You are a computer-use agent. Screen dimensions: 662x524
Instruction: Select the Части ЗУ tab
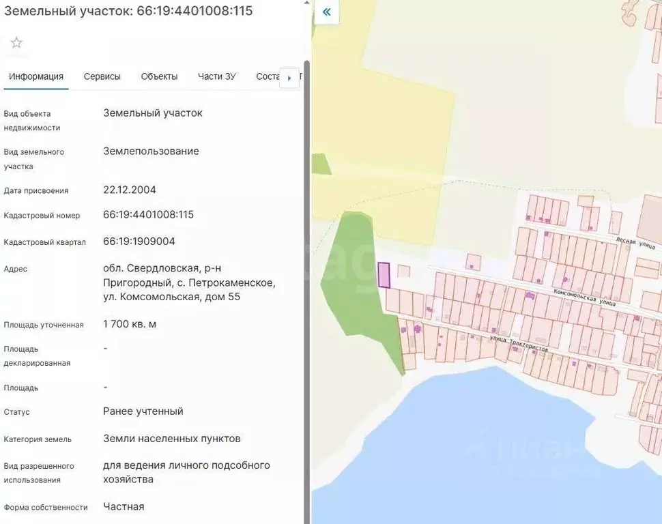(x=216, y=76)
